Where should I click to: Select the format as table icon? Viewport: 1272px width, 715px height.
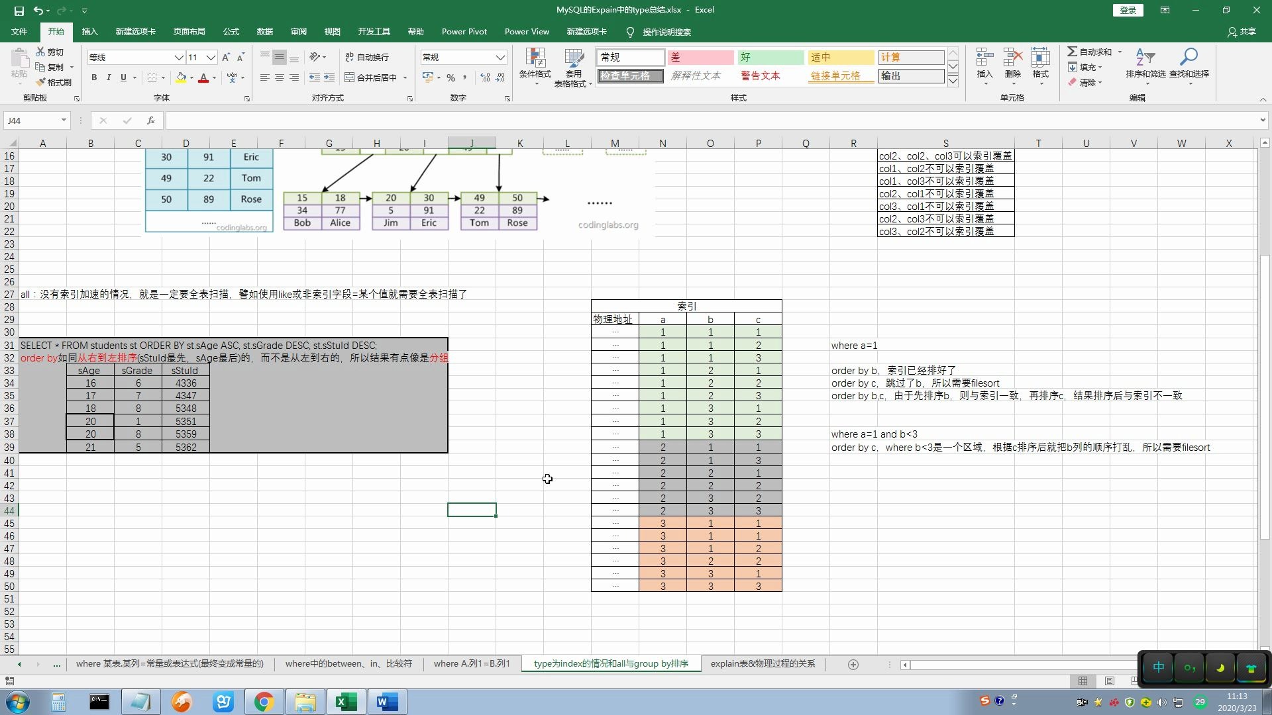(x=572, y=68)
